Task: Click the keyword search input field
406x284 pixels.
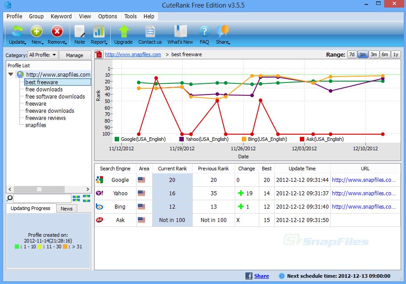Action: point(42,198)
